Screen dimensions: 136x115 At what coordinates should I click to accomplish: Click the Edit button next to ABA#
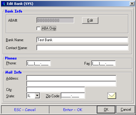[90, 20]
